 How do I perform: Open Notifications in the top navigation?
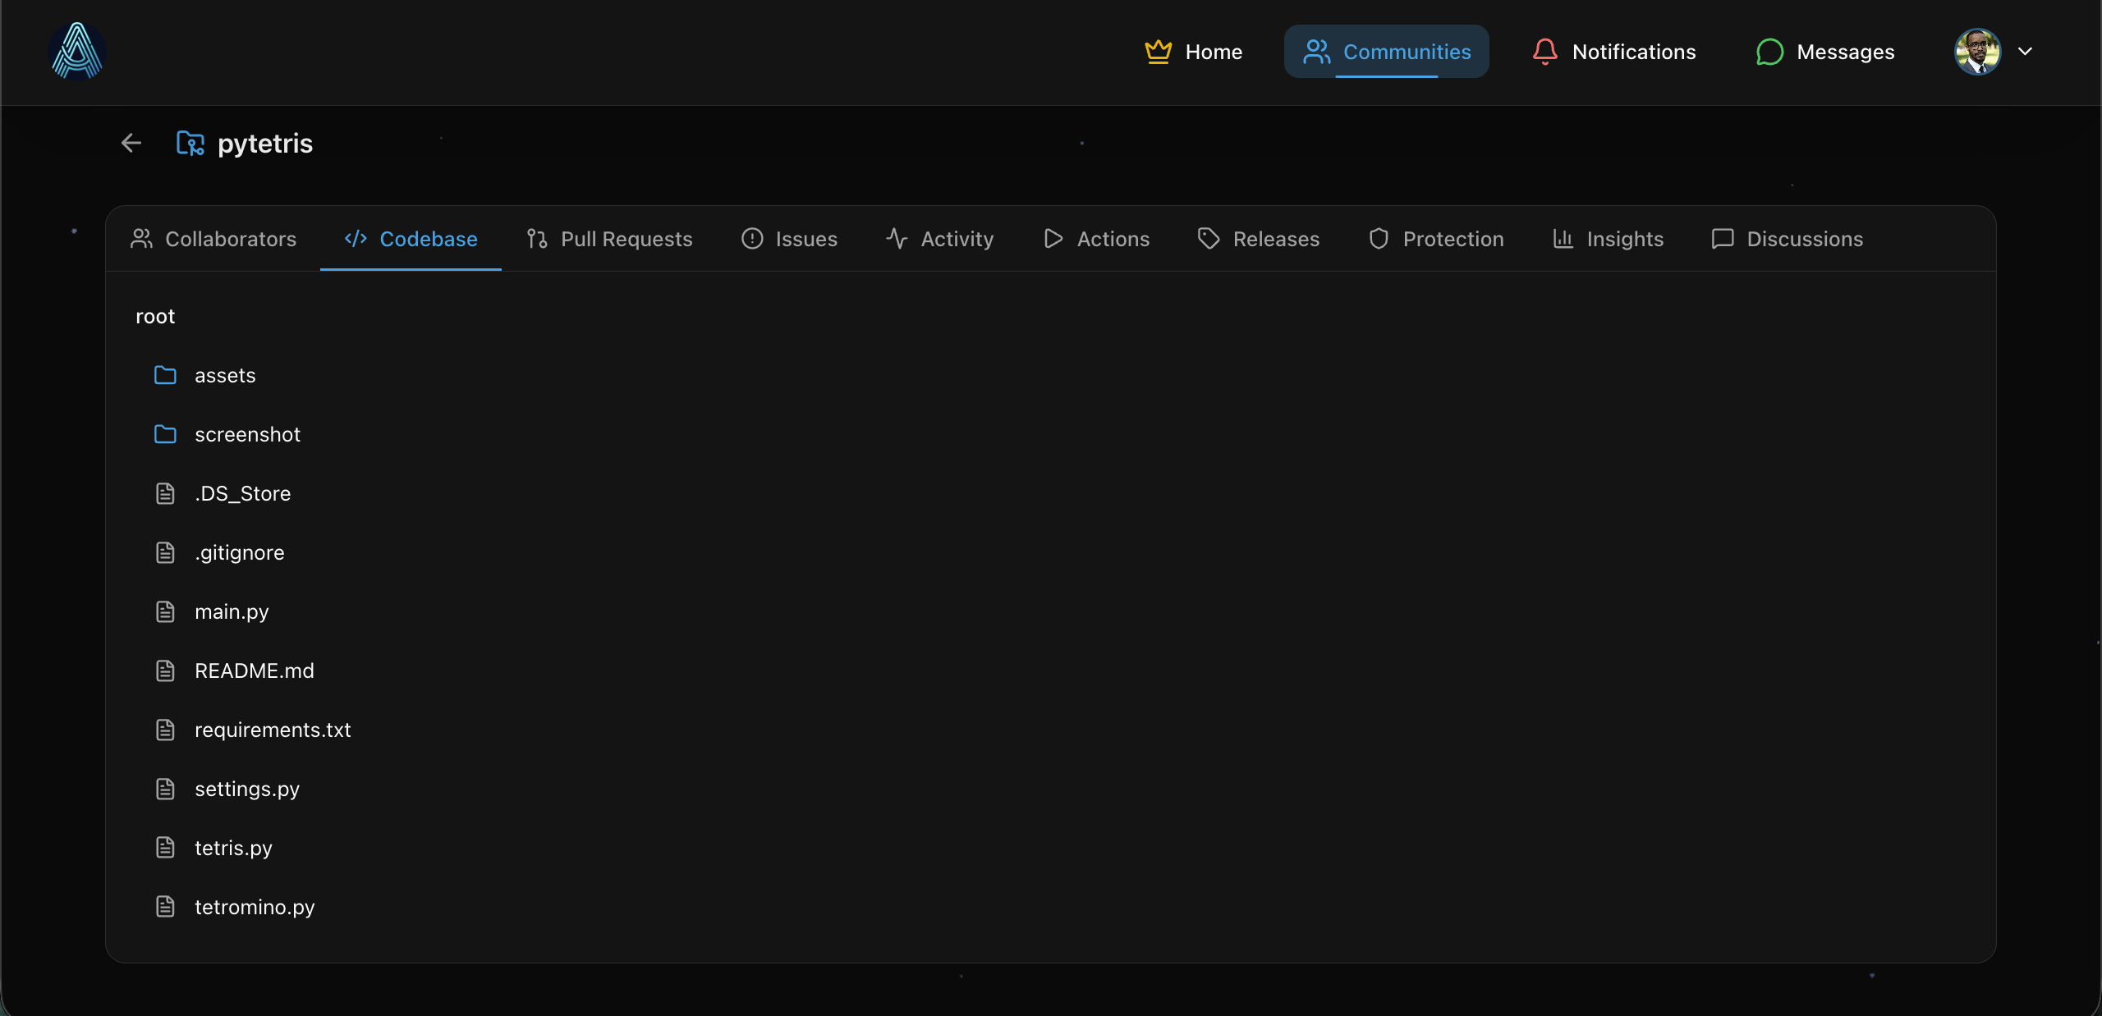coord(1613,52)
